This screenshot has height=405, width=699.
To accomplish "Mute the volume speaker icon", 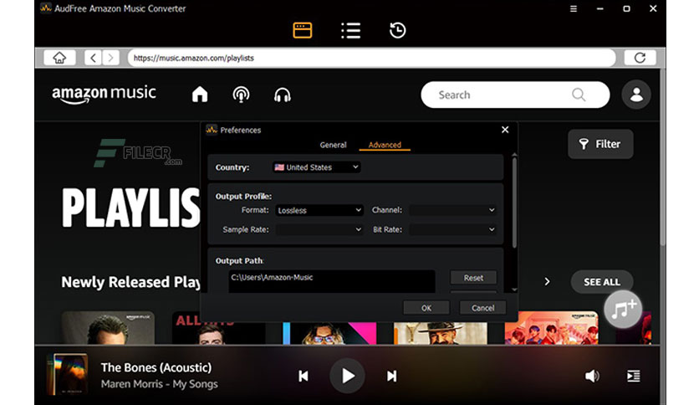I will 592,376.
